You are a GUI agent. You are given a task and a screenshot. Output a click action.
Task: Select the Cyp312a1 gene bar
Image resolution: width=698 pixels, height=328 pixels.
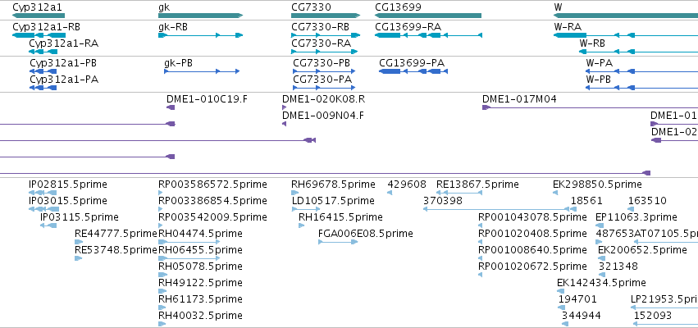pyautogui.click(x=39, y=16)
